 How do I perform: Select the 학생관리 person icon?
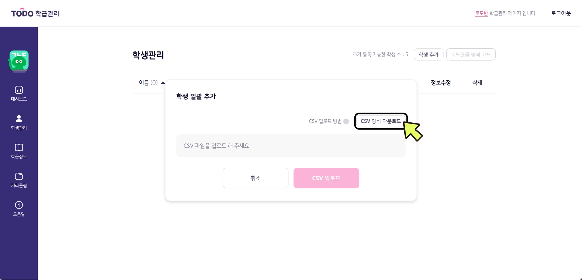[19, 119]
